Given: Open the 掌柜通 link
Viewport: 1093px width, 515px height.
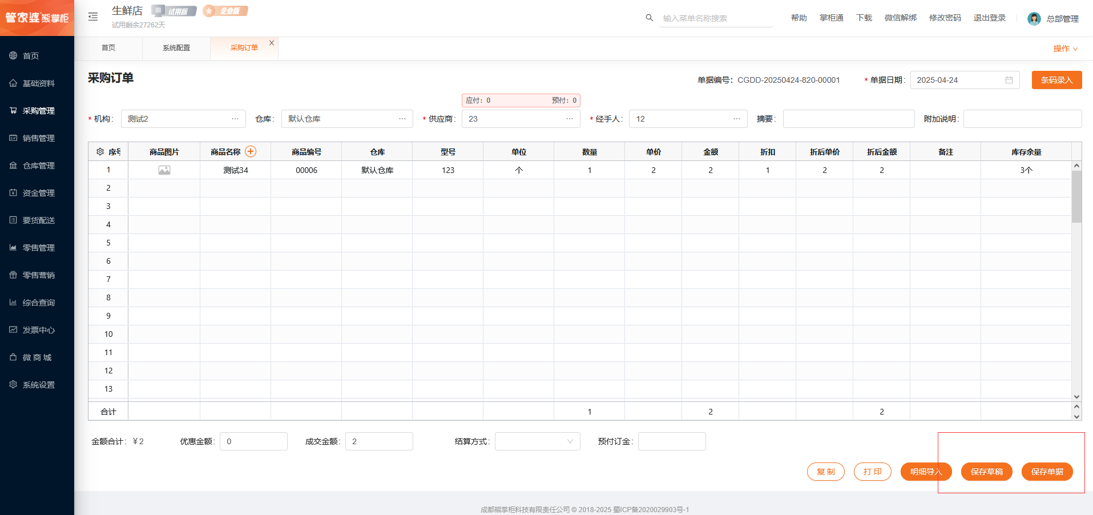Looking at the screenshot, I should click(x=831, y=18).
